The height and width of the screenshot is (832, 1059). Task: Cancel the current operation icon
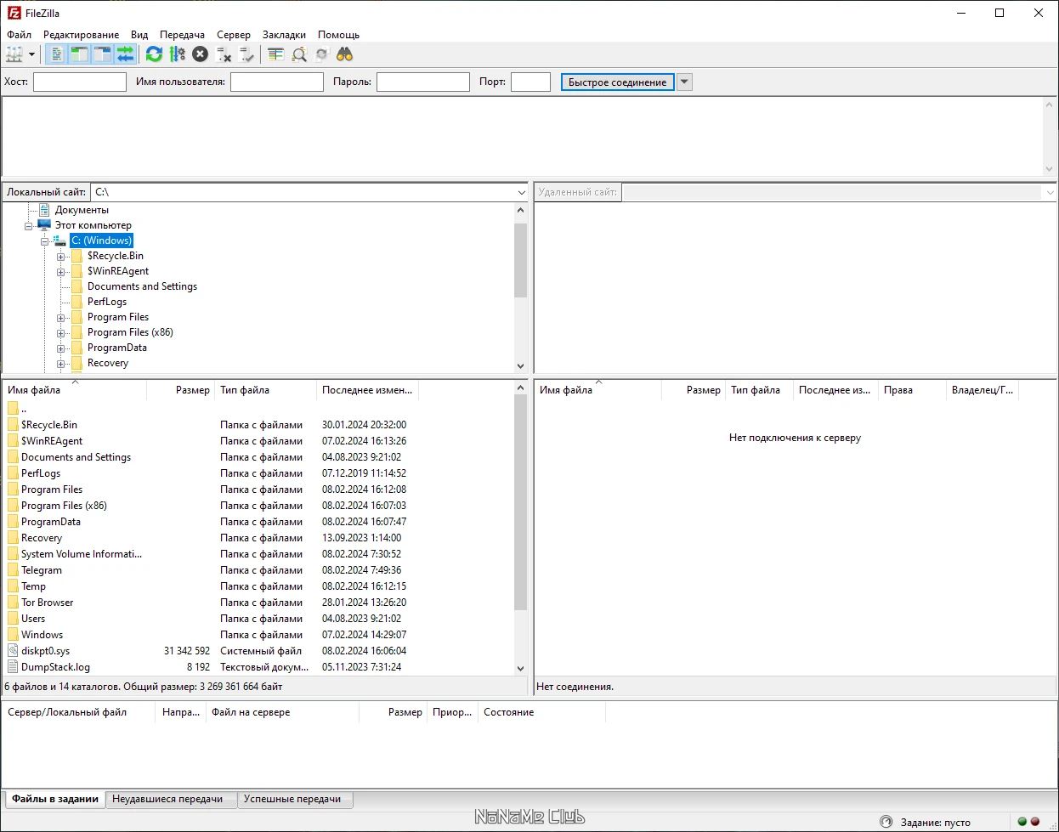tap(200, 54)
